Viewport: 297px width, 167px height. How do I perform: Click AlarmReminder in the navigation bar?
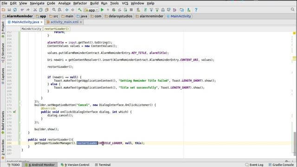(18, 16)
